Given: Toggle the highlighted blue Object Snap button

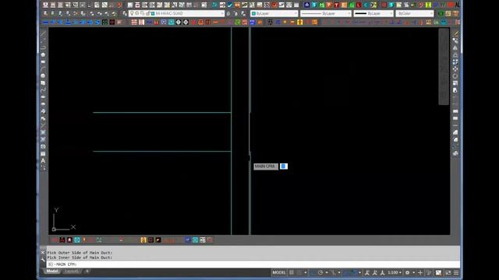Looking at the screenshot, I should 350,272.
